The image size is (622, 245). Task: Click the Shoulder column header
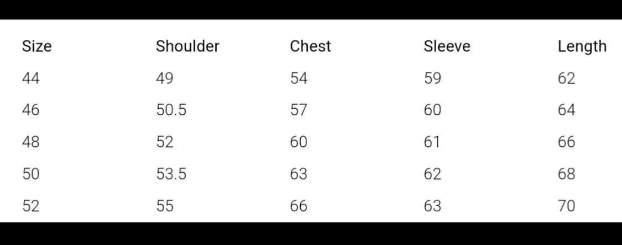click(x=187, y=46)
